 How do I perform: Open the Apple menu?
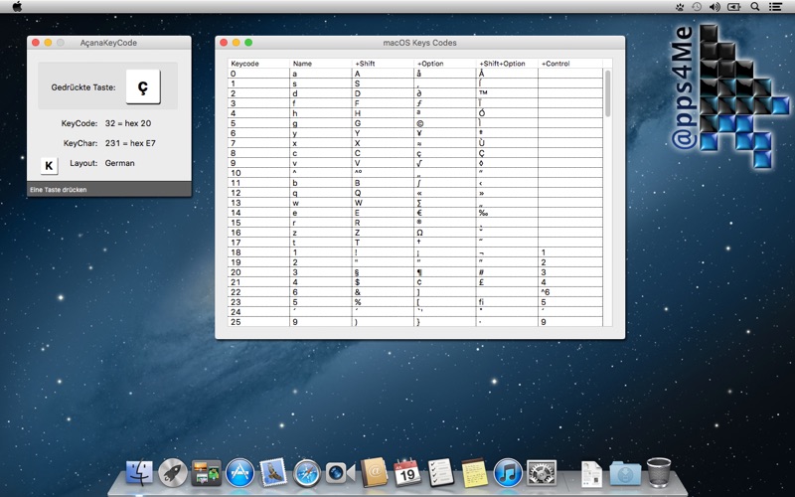pyautogui.click(x=17, y=6)
